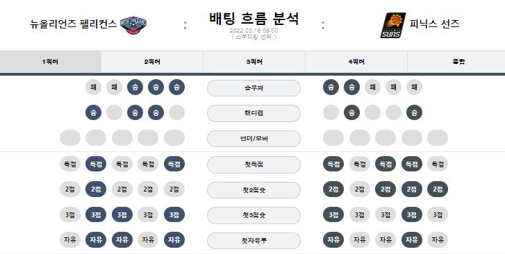Click the first 패 circle in Pelicans row
Viewport: 505px width, 254px height.
pos(93,87)
